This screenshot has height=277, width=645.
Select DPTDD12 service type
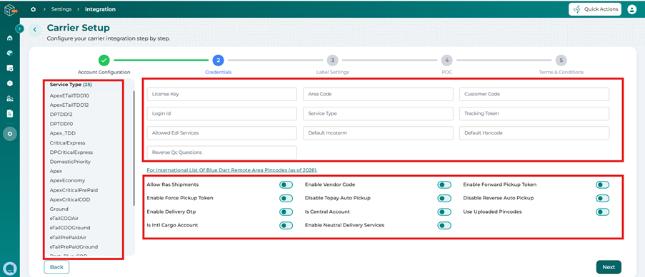[x=61, y=115]
